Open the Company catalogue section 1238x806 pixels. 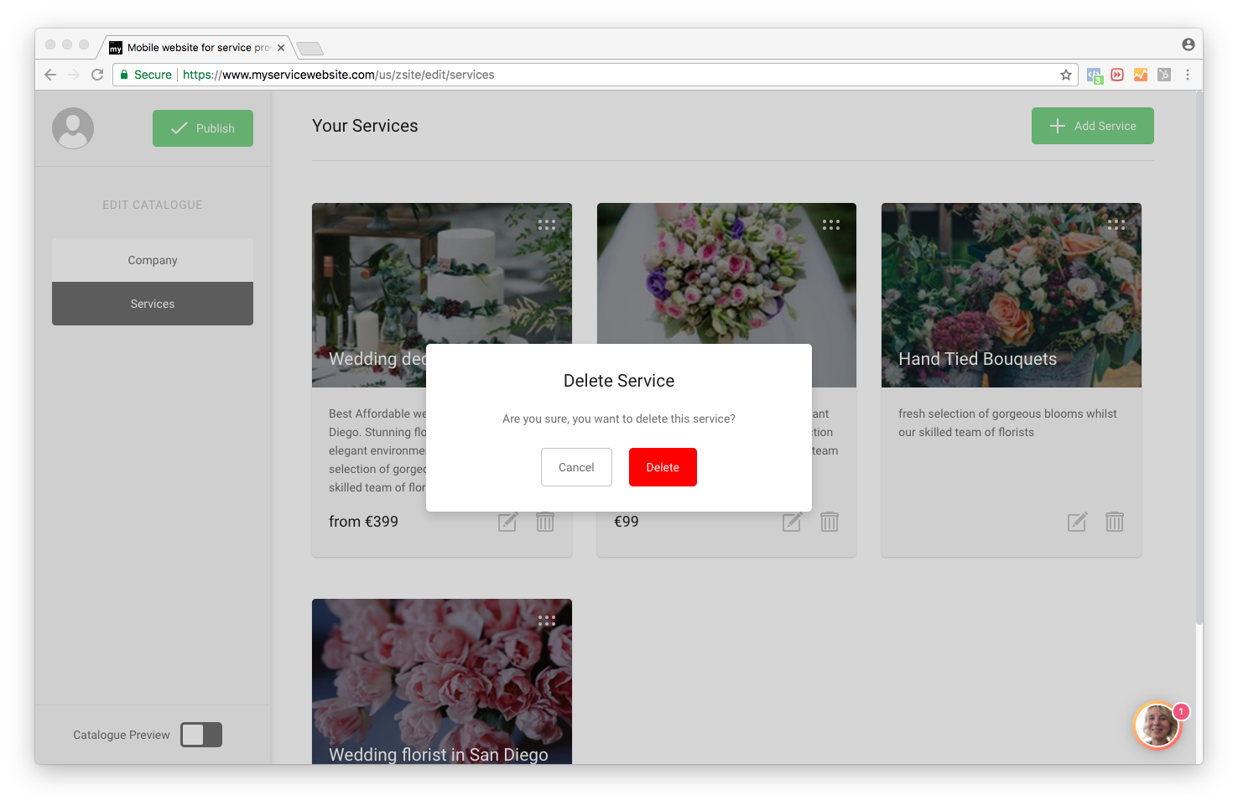[153, 260]
